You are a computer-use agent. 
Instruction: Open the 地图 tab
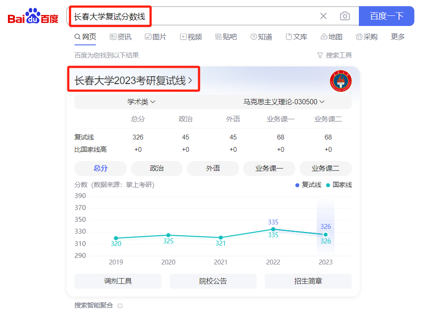[332, 37]
